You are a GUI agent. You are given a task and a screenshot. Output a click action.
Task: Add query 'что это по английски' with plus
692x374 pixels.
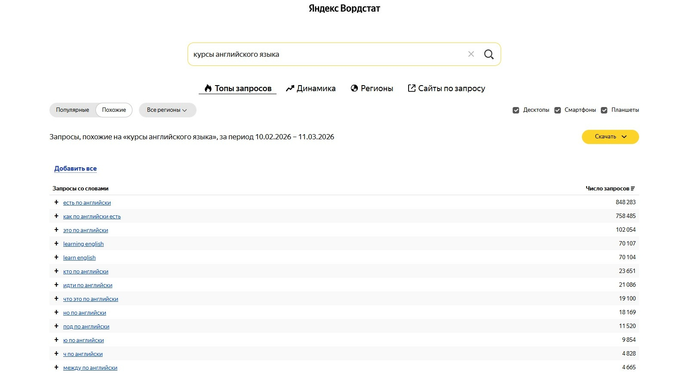pyautogui.click(x=56, y=298)
